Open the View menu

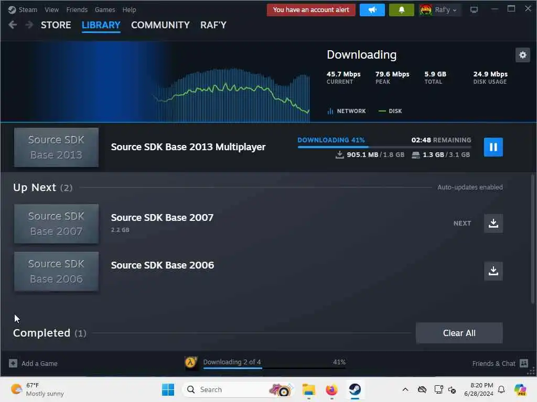pyautogui.click(x=52, y=10)
